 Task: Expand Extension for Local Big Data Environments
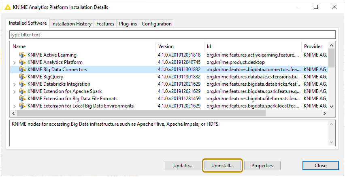pyautogui.click(x=14, y=106)
